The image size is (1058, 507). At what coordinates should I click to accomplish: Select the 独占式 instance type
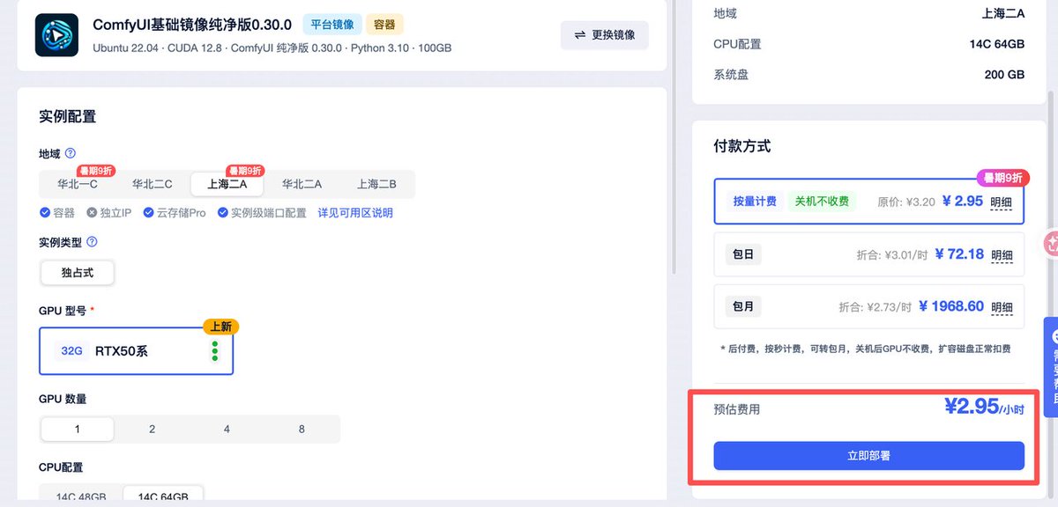[78, 273]
